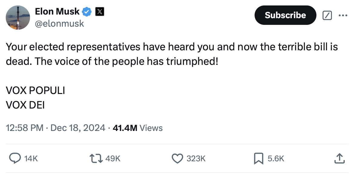
Task: Click the Grok slash-box icon
Action: [x=327, y=15]
